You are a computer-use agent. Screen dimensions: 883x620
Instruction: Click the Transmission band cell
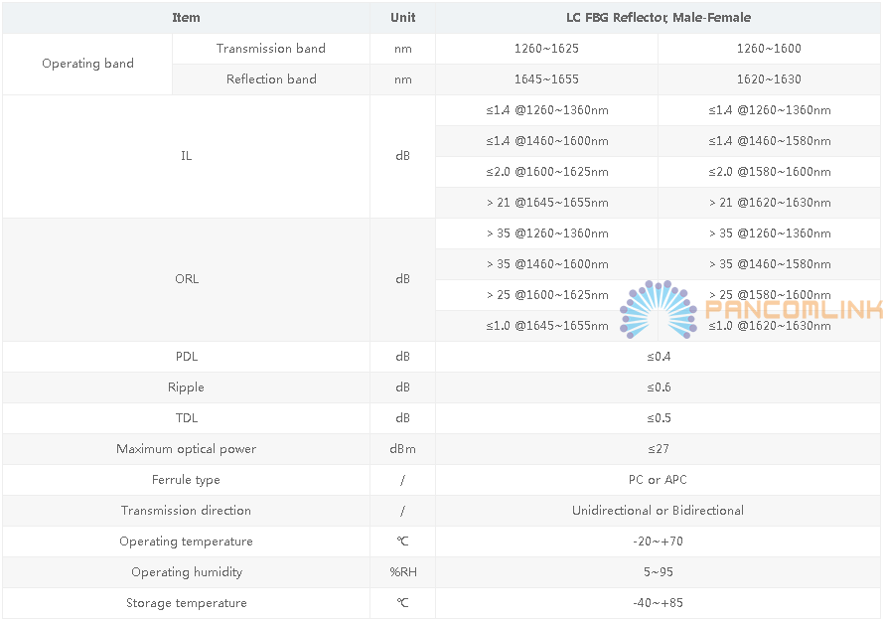tap(271, 49)
